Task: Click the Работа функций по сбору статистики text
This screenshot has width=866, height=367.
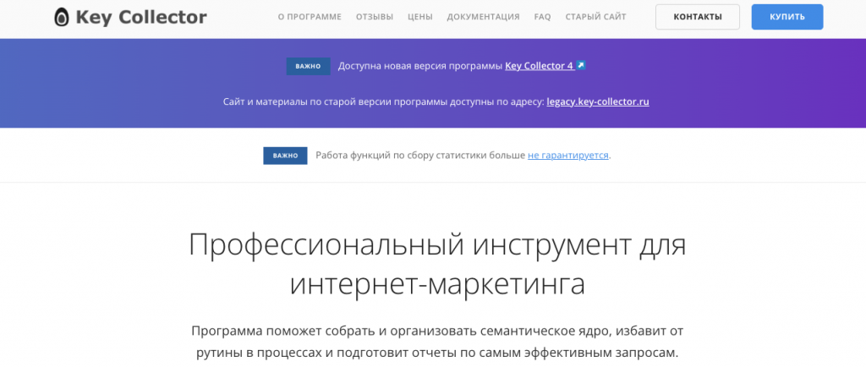Action: point(420,156)
